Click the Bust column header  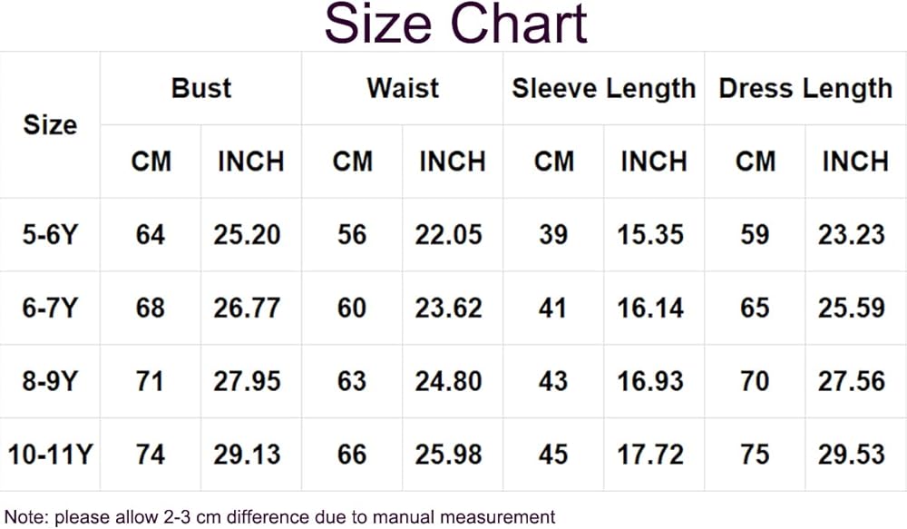pyautogui.click(x=200, y=88)
